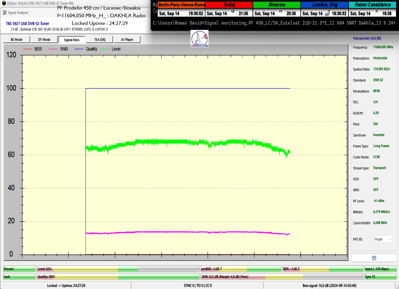Viewport: 399px width, 289px height.
Task: Click the DXSATCS.COM logo
Action: 199,39
